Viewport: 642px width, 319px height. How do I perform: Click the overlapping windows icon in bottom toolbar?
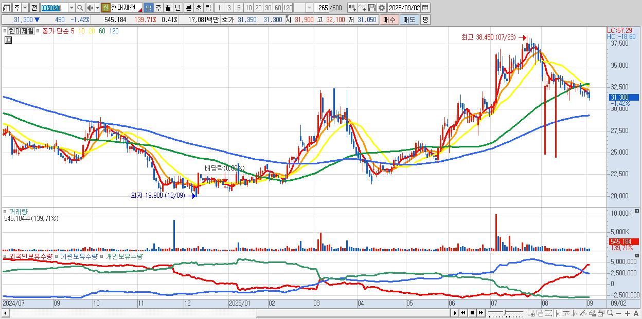[540, 313]
